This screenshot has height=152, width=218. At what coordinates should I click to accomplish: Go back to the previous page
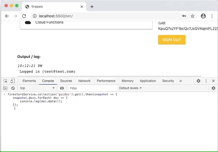pyautogui.click(x=7, y=16)
